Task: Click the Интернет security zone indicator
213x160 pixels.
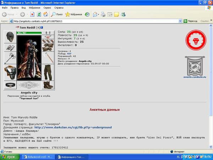Action: point(177,151)
